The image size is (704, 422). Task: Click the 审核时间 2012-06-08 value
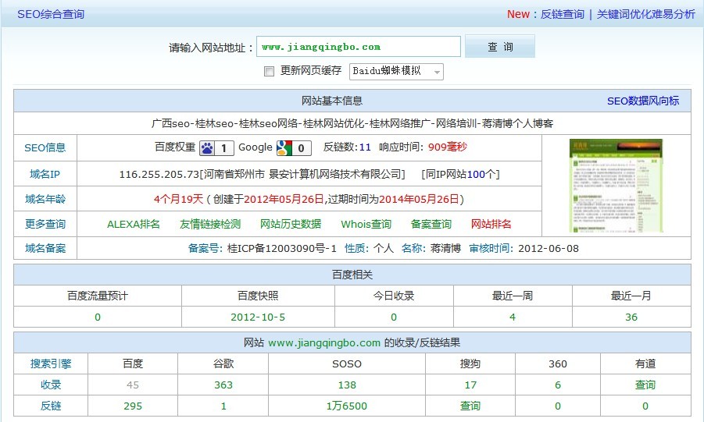click(x=549, y=249)
